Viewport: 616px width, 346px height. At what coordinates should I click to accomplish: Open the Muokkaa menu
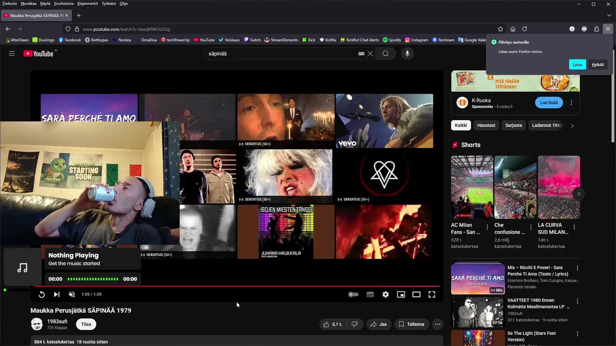(x=29, y=3)
